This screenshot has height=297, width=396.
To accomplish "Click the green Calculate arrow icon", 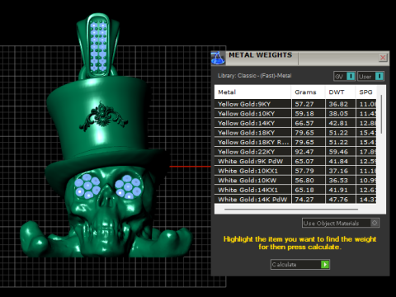I will pos(325,264).
